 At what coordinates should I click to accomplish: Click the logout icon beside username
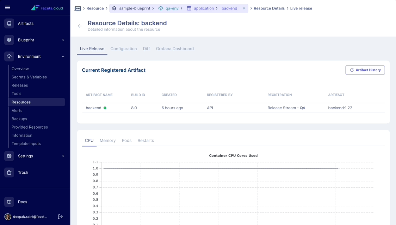click(60, 217)
